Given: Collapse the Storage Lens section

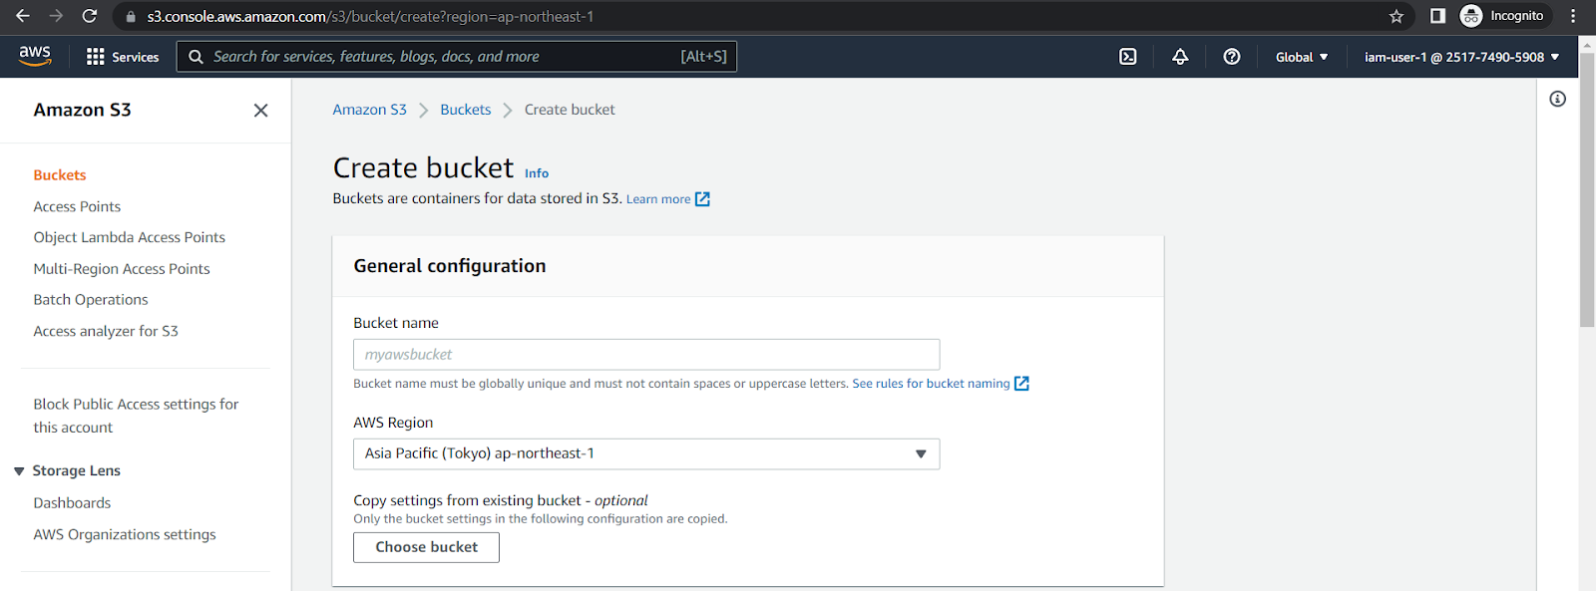Looking at the screenshot, I should (x=19, y=471).
